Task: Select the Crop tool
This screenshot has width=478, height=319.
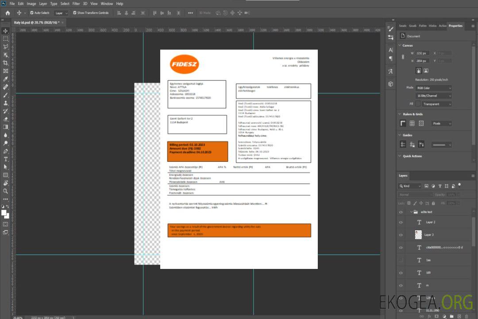Action: 5,62
